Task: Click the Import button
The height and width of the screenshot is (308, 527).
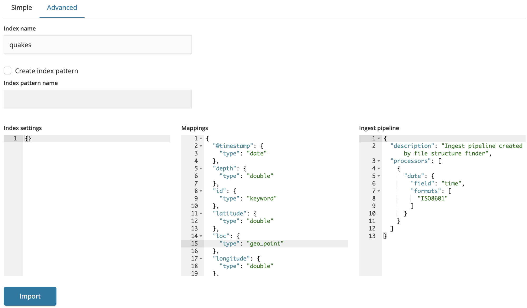Action: click(30, 296)
